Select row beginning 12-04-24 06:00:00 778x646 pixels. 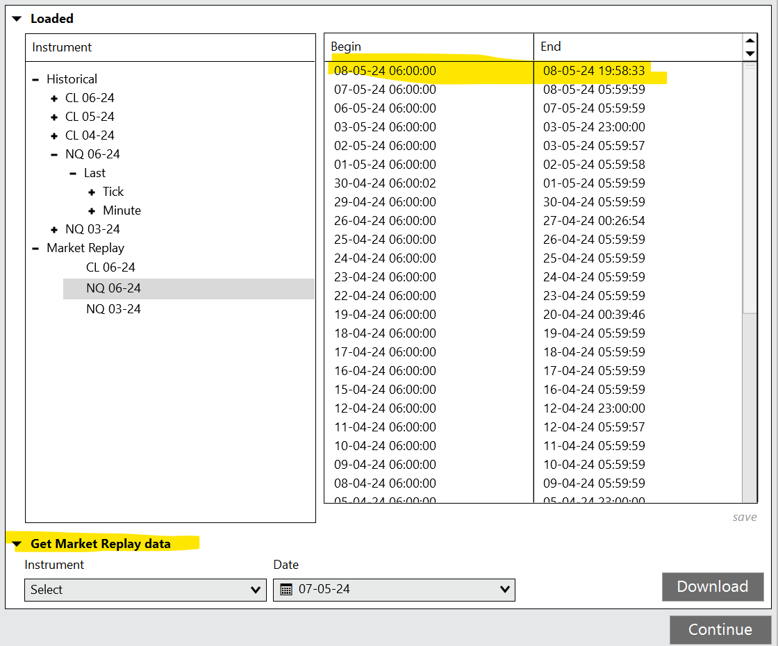(x=533, y=409)
